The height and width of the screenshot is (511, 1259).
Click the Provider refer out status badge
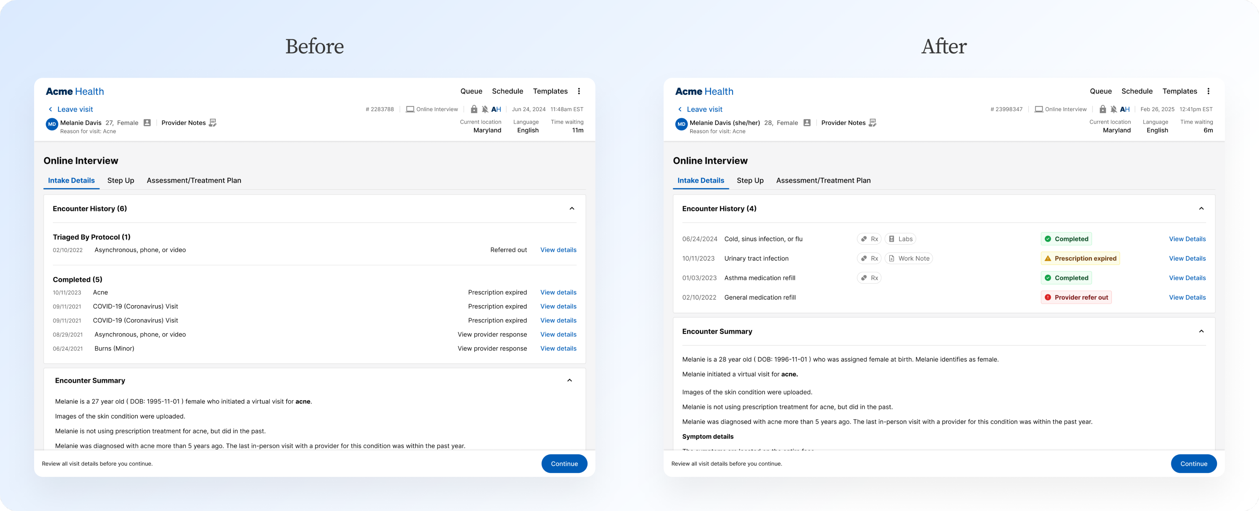(x=1076, y=297)
